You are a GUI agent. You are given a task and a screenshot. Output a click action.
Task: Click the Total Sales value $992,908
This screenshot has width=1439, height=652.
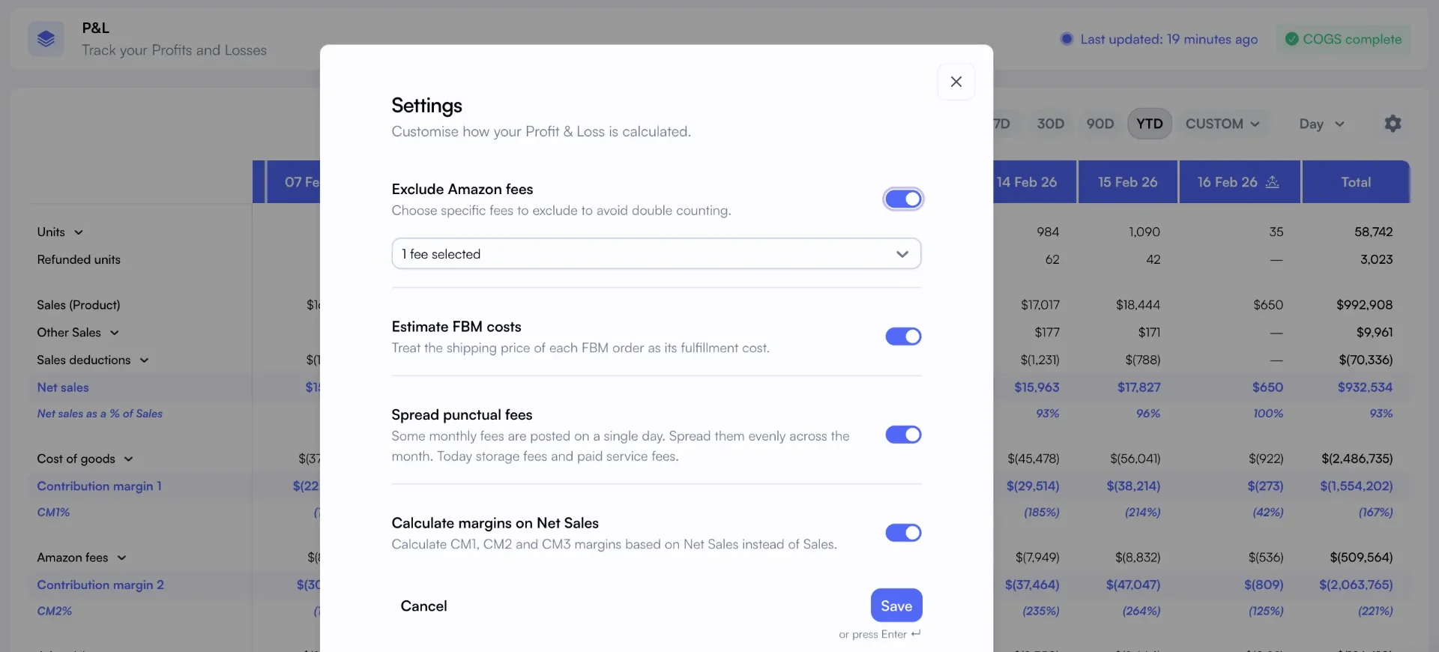click(1364, 305)
